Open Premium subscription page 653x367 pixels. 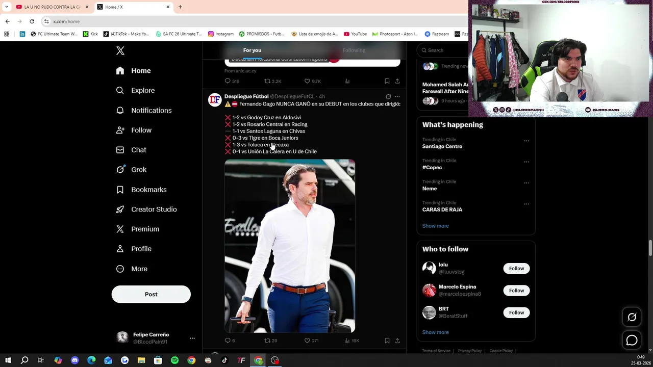[x=138, y=229]
